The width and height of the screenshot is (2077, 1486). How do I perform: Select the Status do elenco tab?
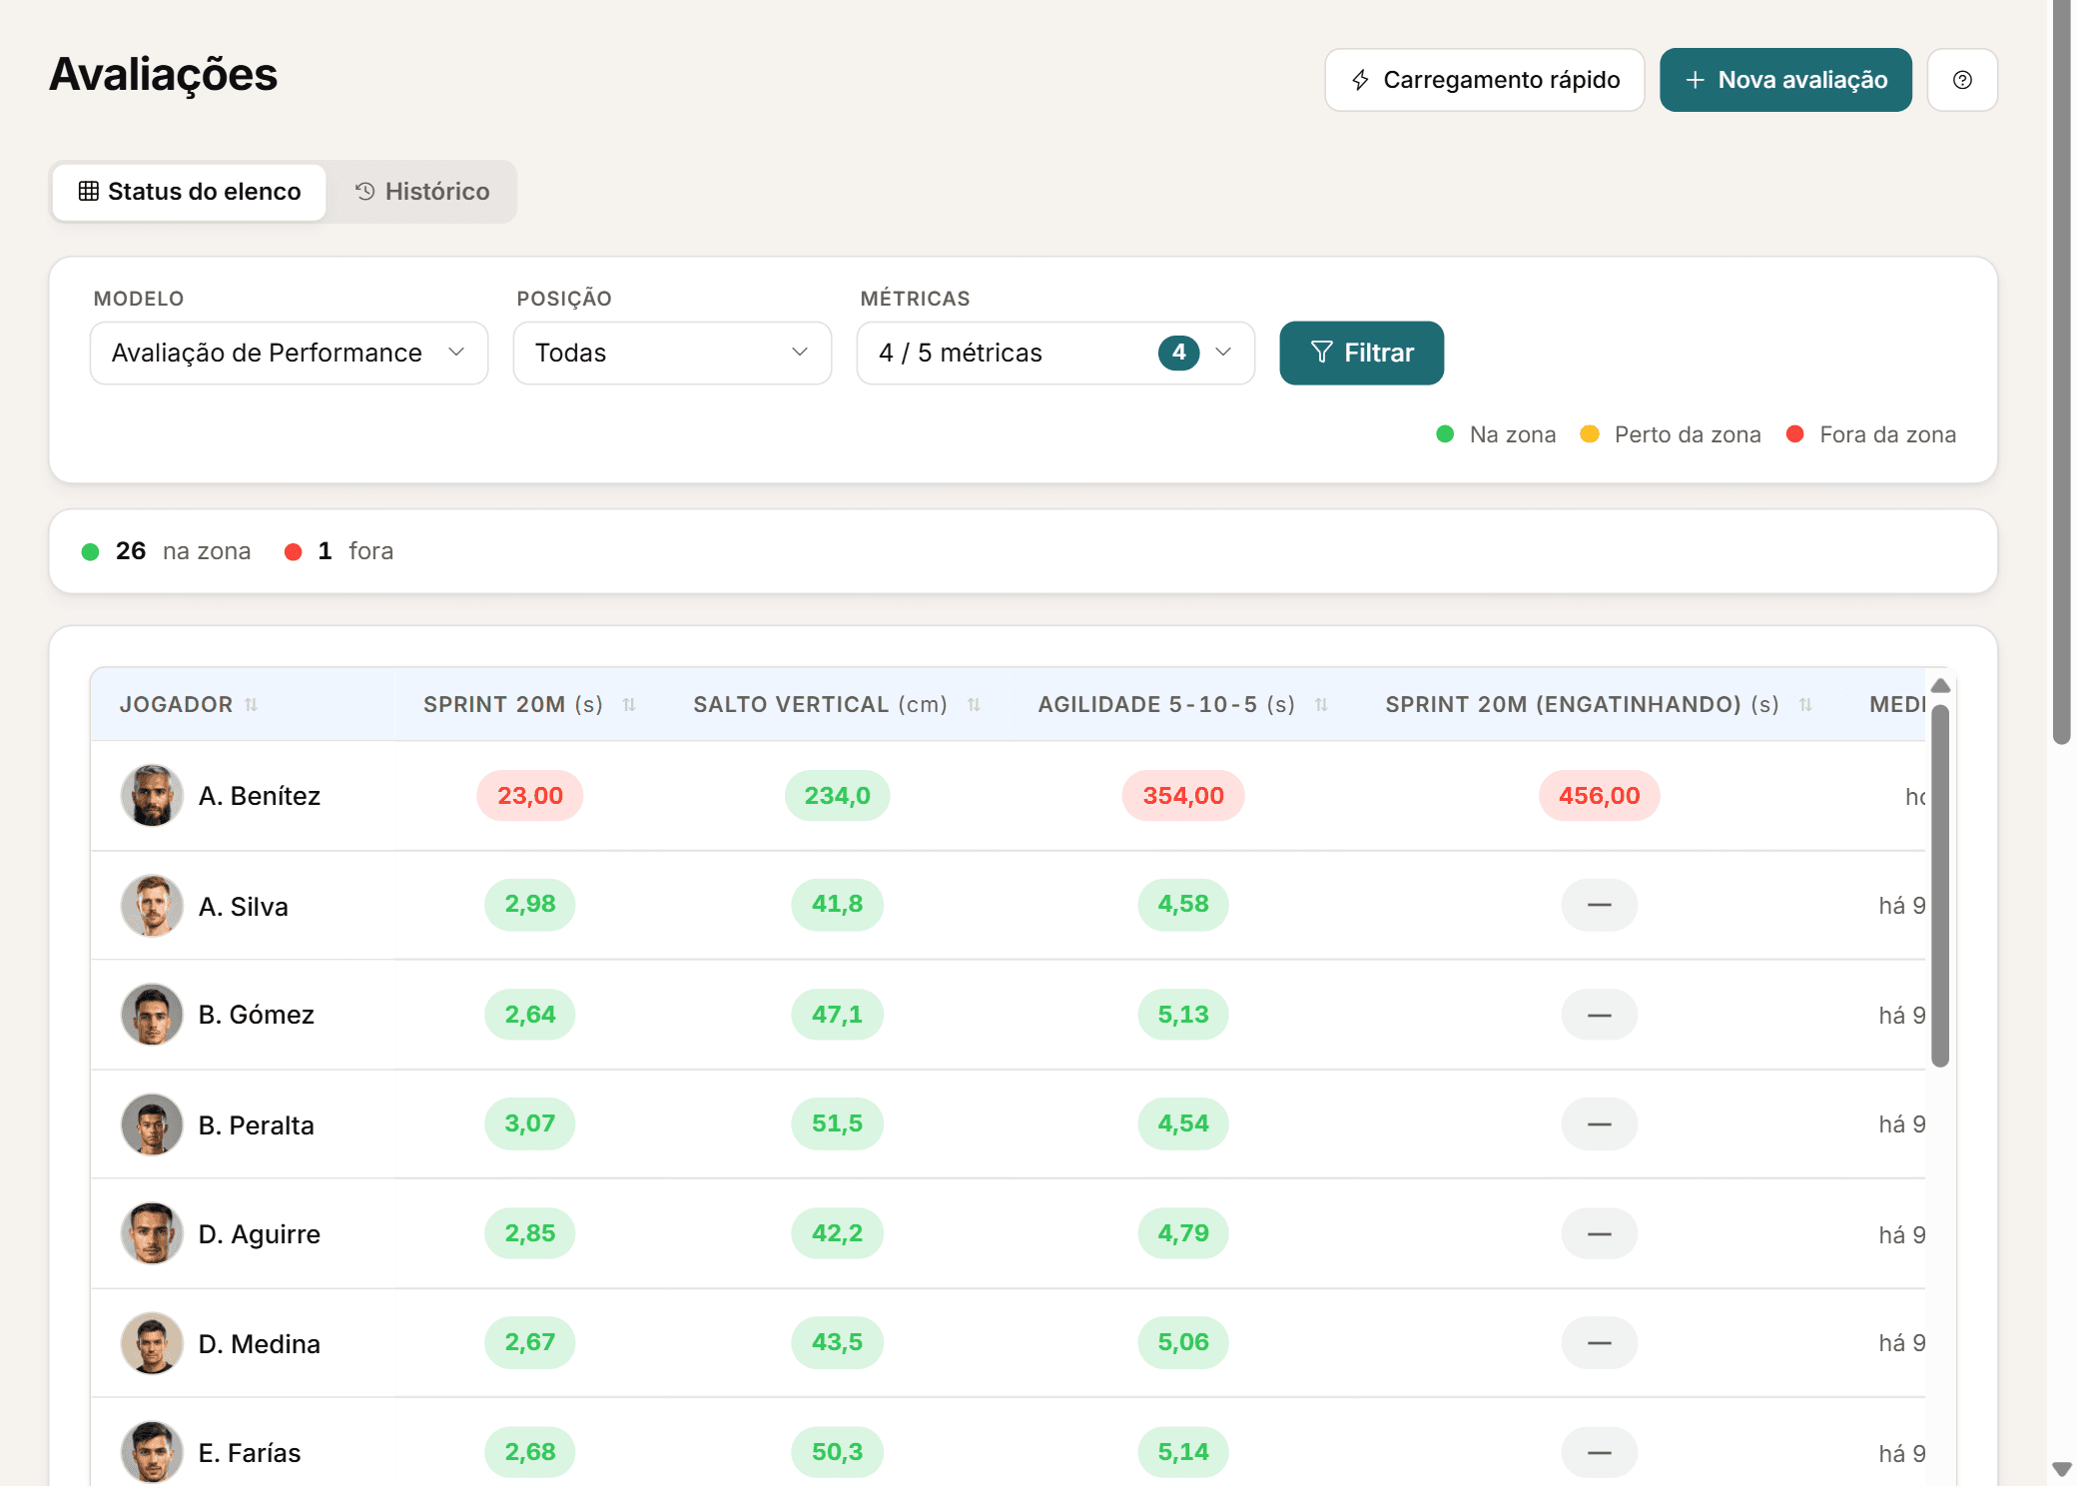click(190, 192)
